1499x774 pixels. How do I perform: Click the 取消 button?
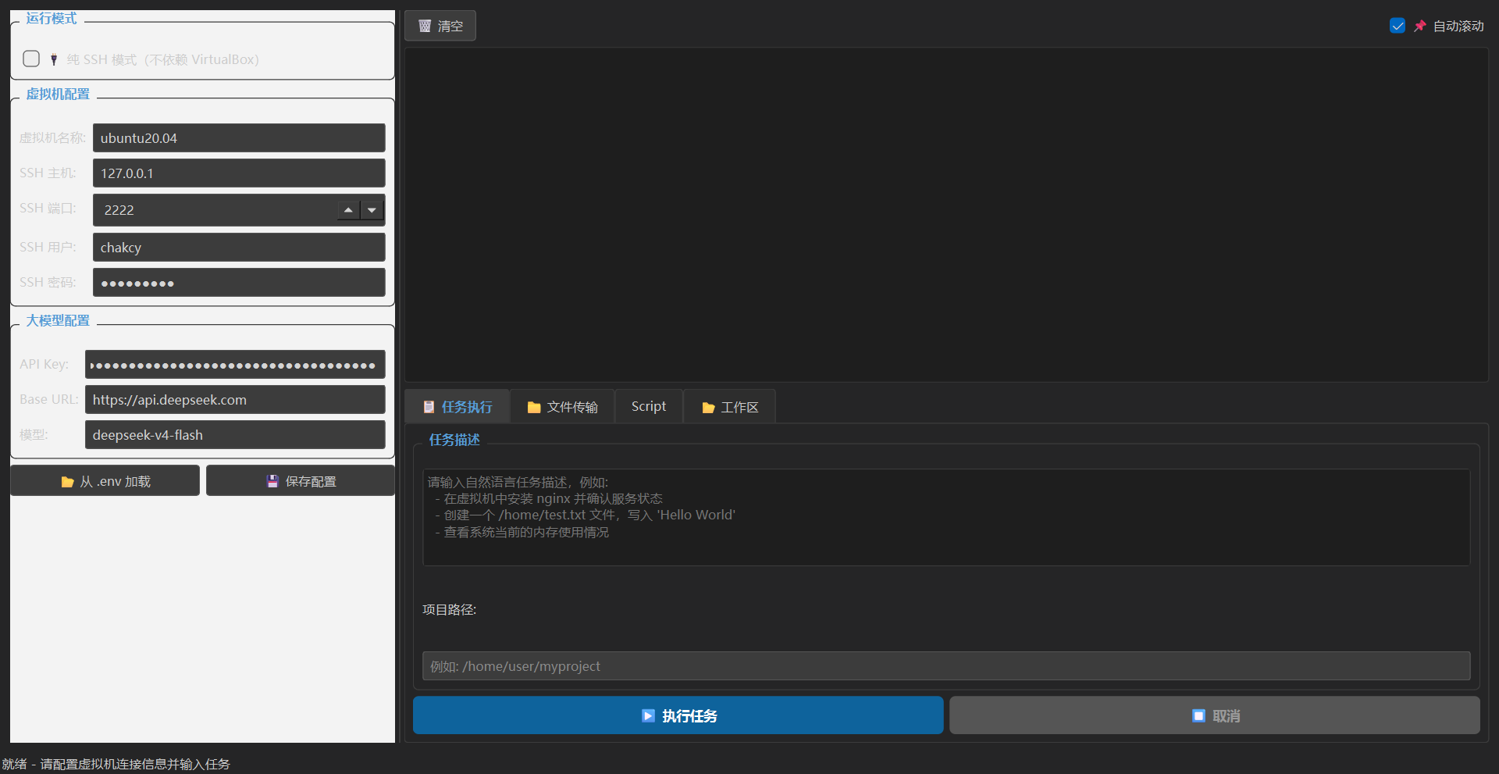(x=1215, y=715)
